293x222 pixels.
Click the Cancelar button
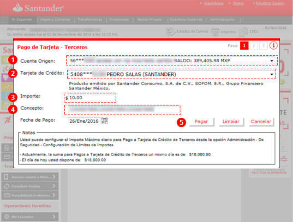(261, 122)
